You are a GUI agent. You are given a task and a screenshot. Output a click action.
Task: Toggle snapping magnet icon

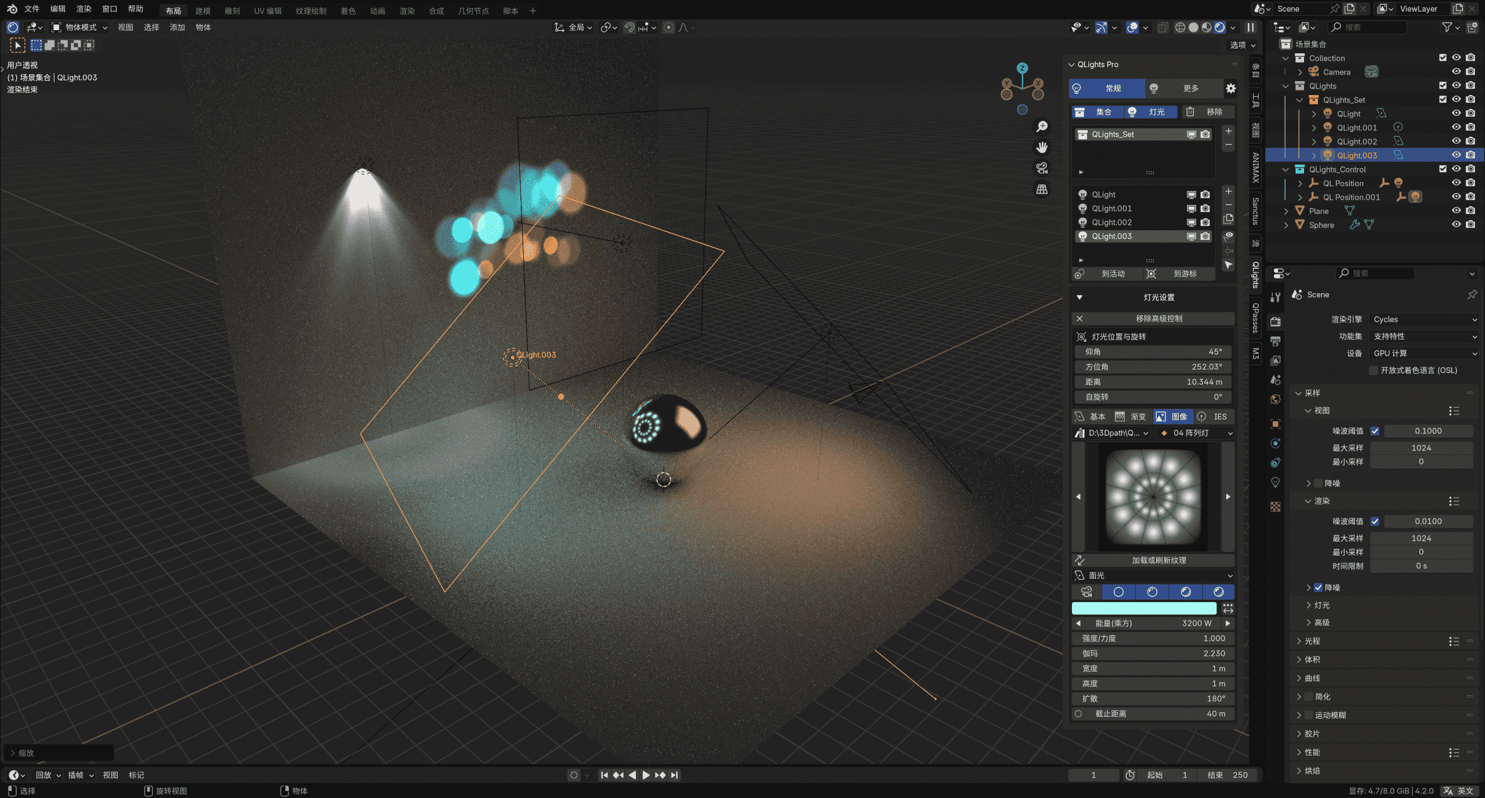pos(629,27)
